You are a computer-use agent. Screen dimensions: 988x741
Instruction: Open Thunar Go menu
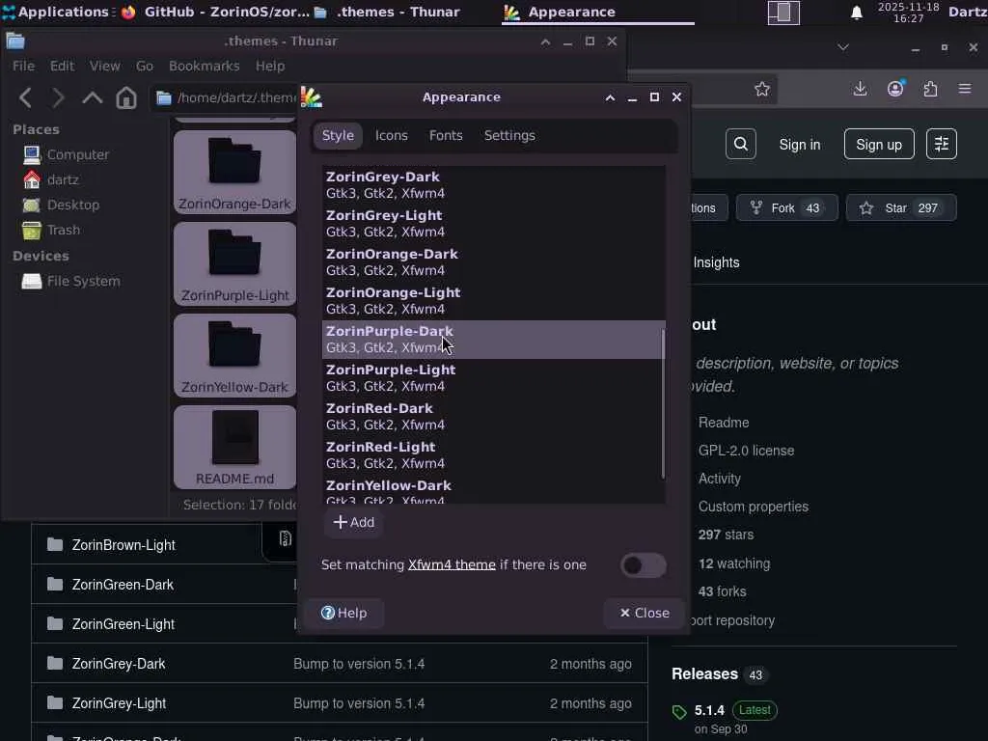tap(145, 67)
